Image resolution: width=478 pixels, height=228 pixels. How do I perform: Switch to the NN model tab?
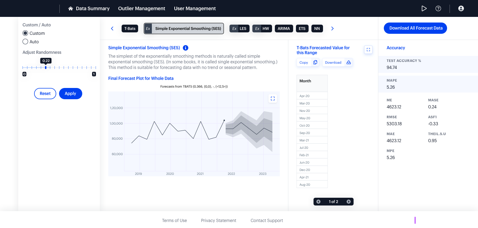[x=317, y=28]
